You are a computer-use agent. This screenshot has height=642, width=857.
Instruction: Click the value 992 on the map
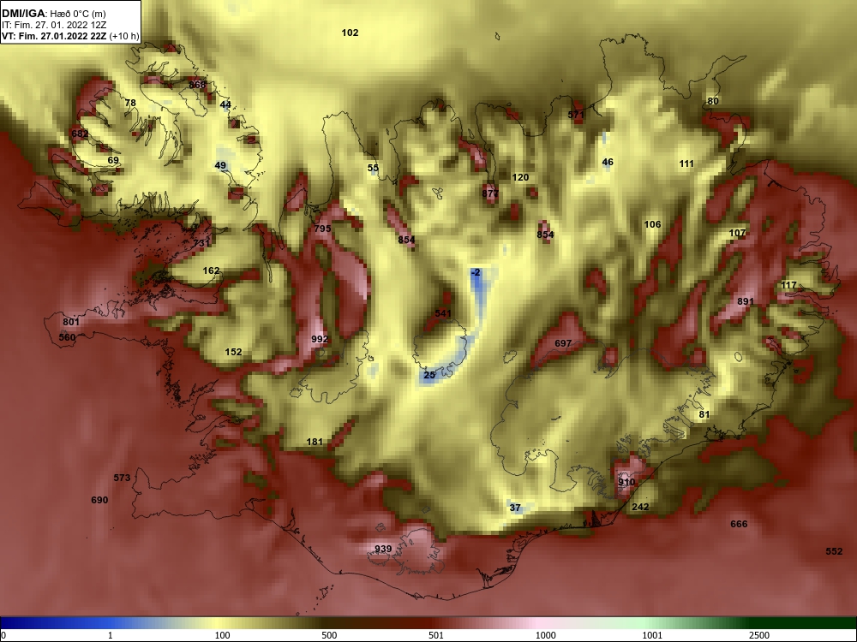(x=320, y=339)
